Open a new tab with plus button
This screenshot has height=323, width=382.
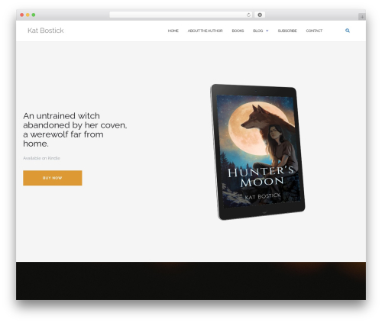point(362,17)
